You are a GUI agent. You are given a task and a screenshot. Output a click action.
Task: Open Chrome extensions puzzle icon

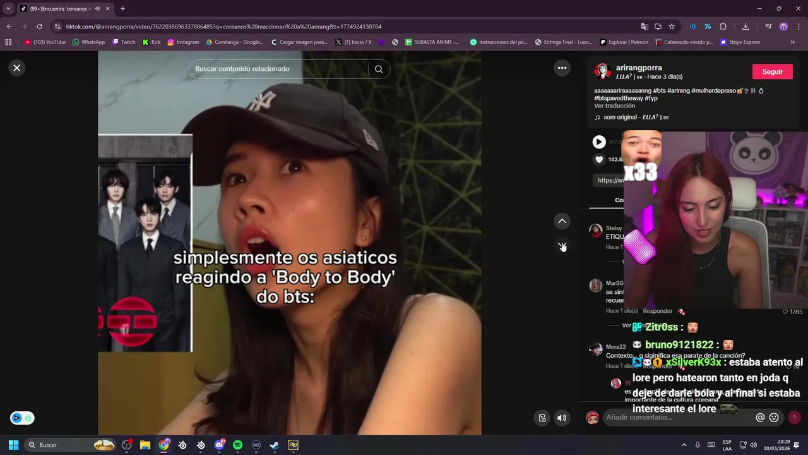tap(723, 27)
